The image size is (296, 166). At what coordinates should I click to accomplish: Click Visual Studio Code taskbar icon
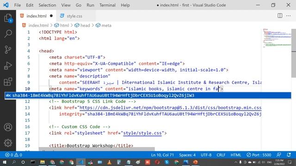81,162
